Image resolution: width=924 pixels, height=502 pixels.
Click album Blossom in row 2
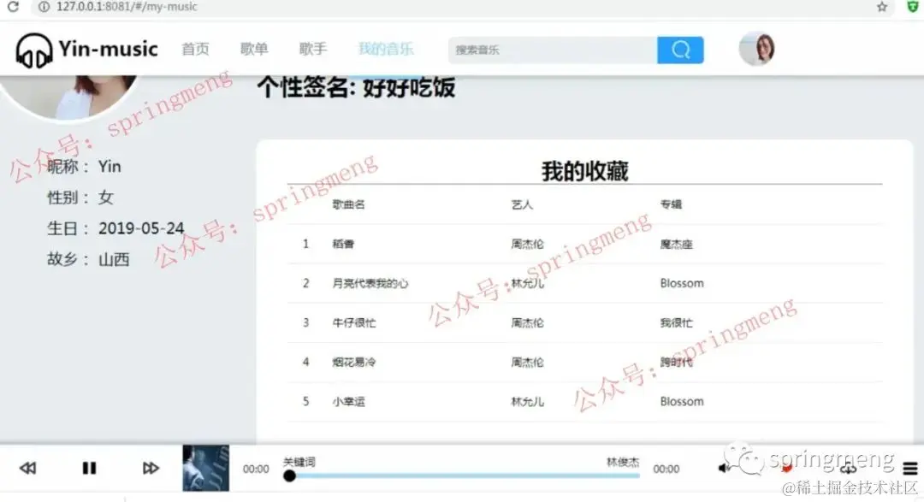click(682, 283)
